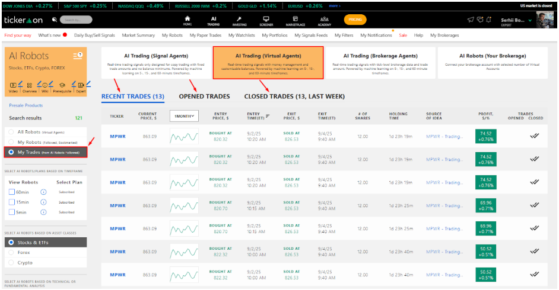
Task: Select the AI Trading (Signal Agents) card
Action: point(156,63)
